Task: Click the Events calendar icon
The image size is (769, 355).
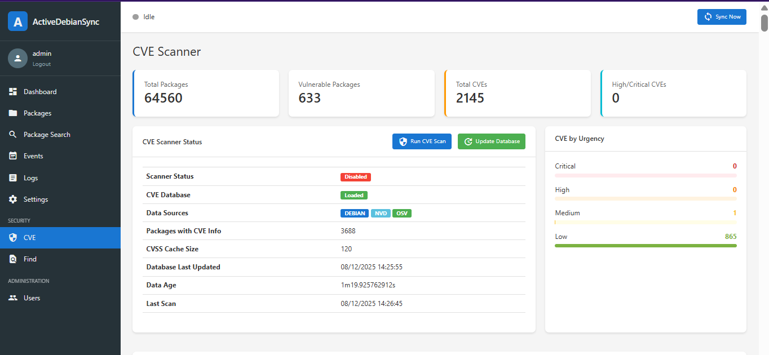Action: 13,156
